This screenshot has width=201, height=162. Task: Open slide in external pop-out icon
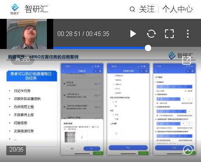pos(186,61)
